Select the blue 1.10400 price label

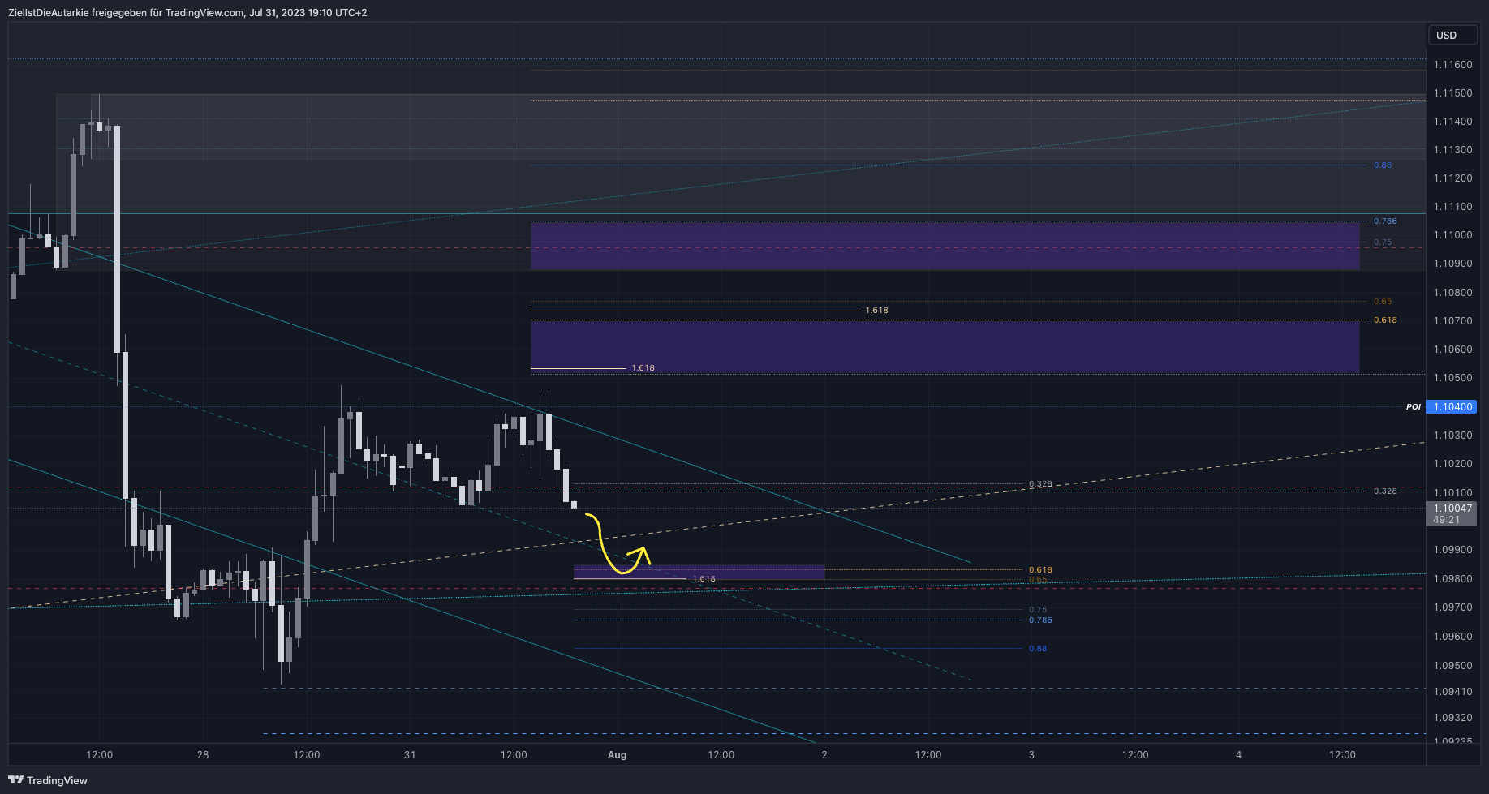click(1452, 406)
